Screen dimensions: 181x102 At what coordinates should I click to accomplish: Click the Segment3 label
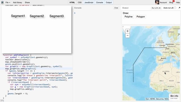(x=57, y=16)
